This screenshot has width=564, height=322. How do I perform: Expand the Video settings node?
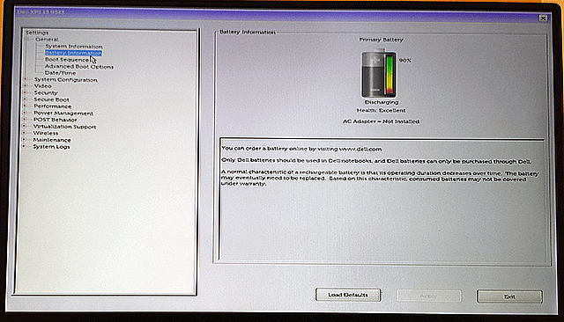[26, 86]
